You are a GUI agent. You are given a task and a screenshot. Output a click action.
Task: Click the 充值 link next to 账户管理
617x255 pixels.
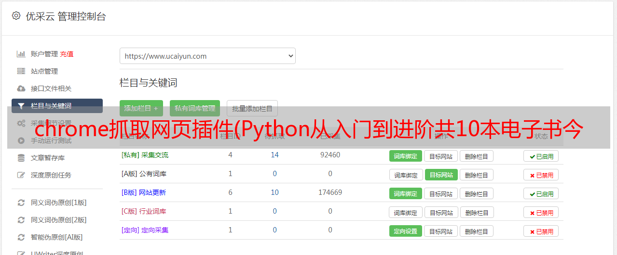pyautogui.click(x=67, y=54)
